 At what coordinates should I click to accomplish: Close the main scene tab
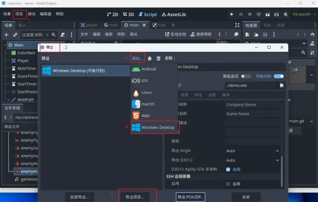(144, 25)
